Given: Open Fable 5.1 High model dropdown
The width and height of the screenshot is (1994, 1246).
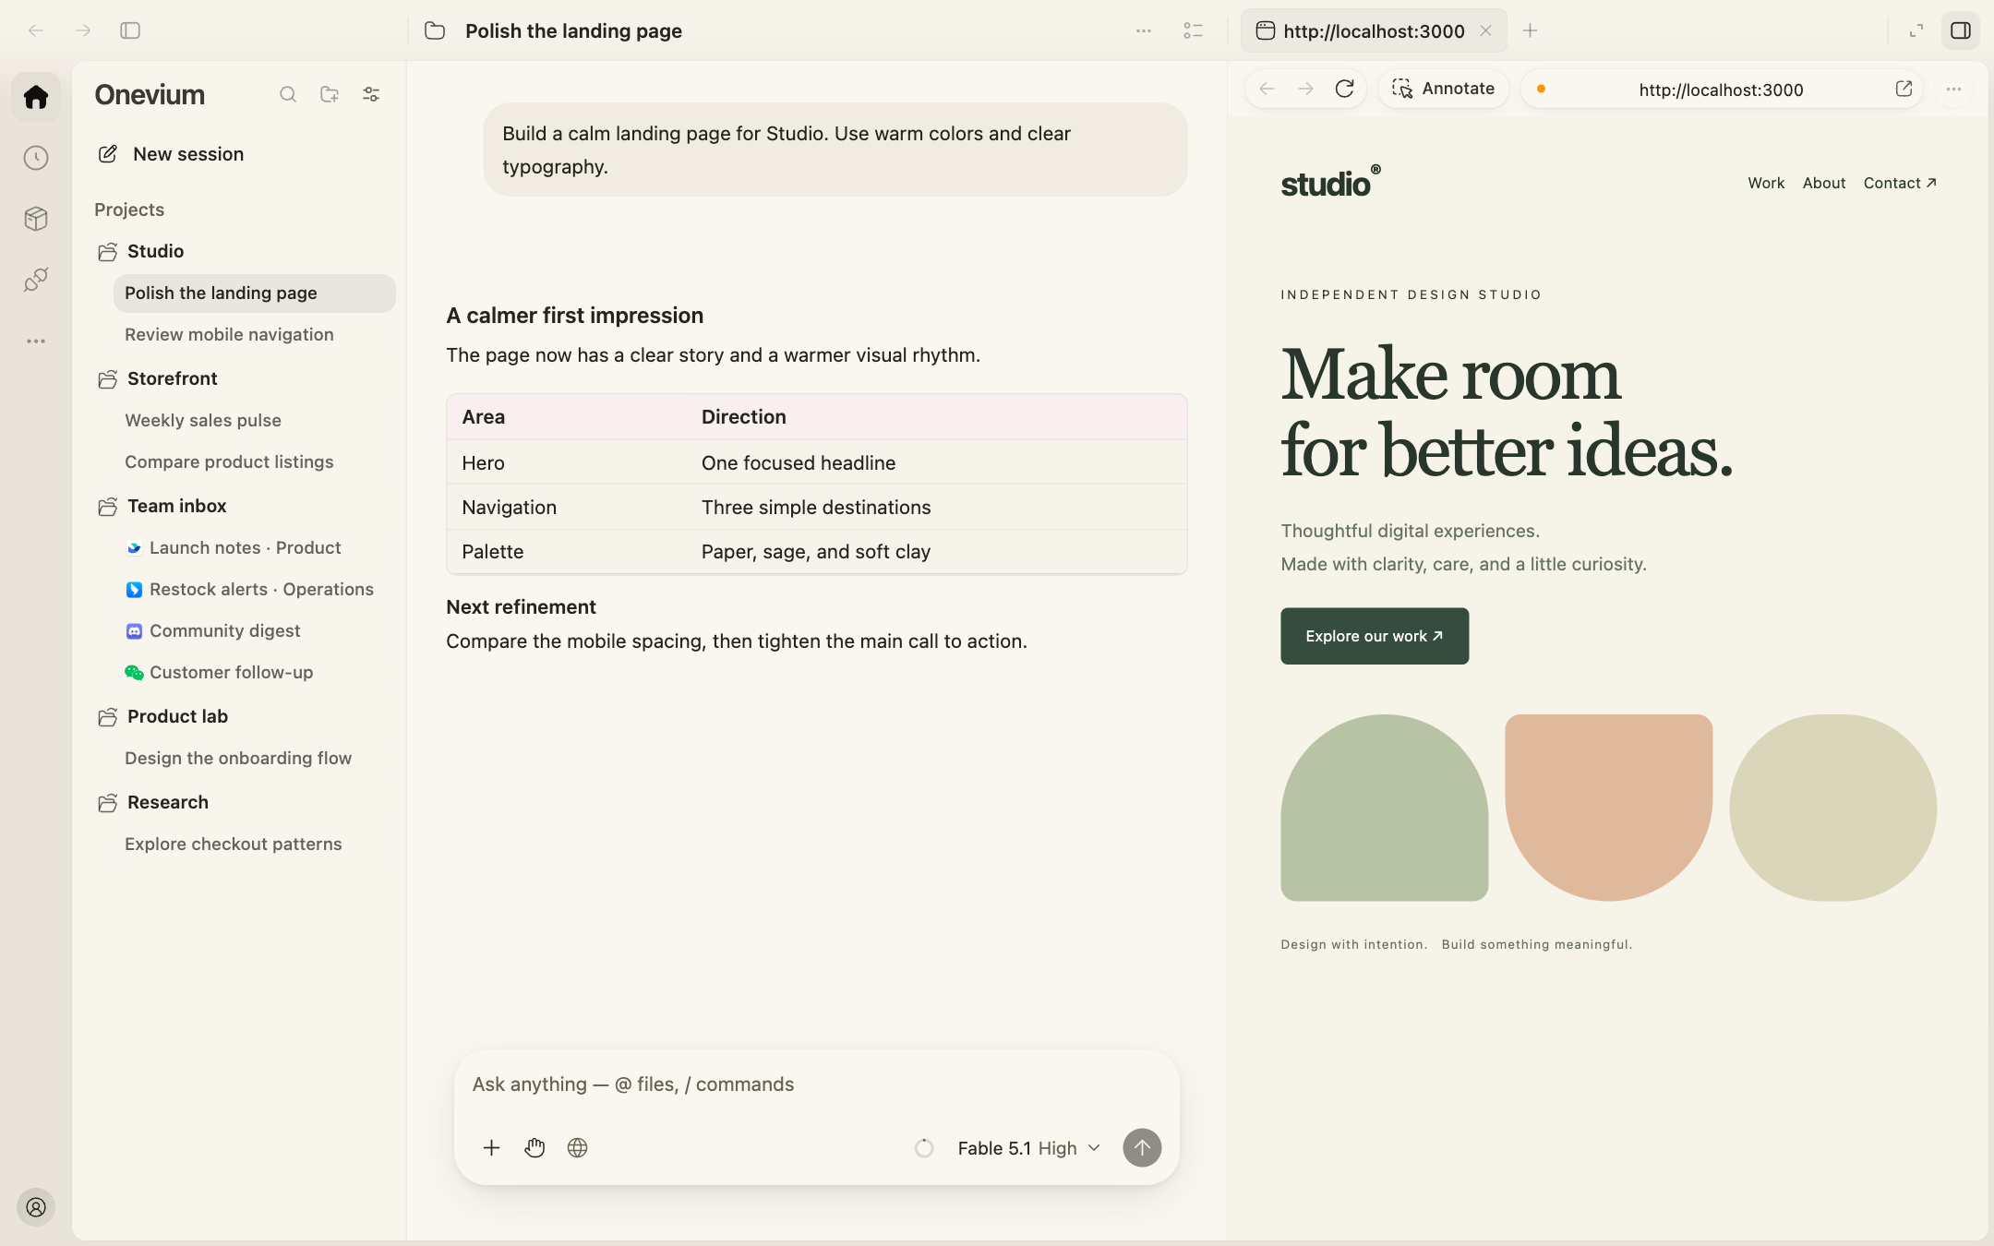Looking at the screenshot, I should [x=1028, y=1148].
